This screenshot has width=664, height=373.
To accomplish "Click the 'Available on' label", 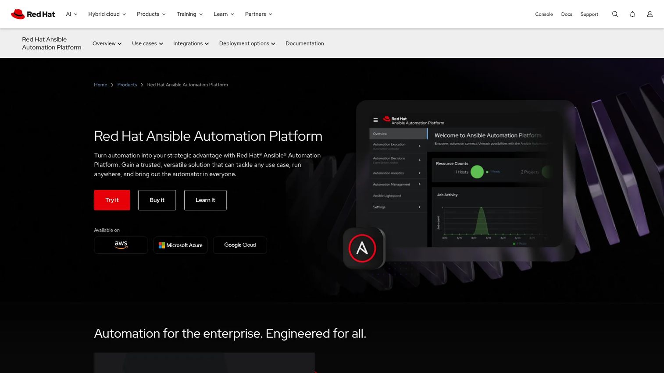I will pos(107,230).
